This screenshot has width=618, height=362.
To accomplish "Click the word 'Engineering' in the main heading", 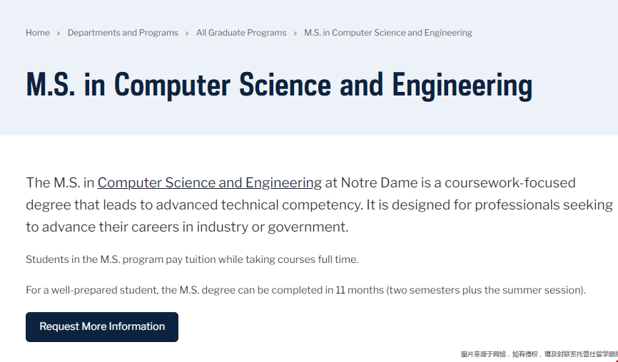I will click(462, 85).
